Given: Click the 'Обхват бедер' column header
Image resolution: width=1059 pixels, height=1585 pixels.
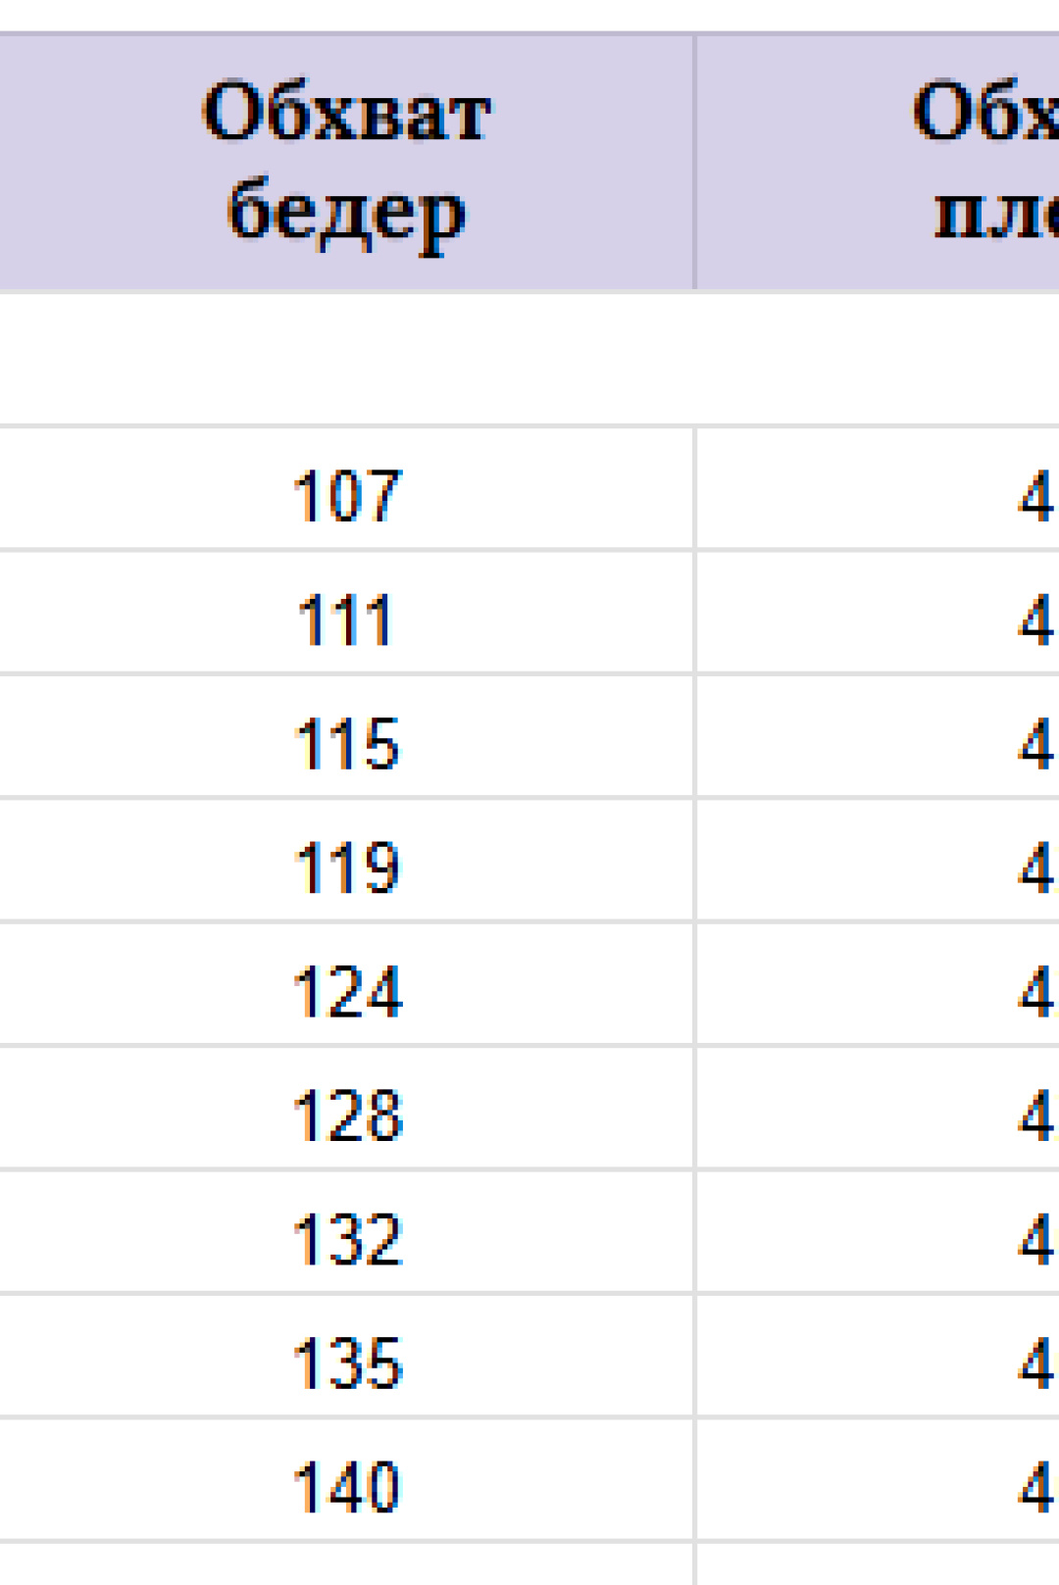Looking at the screenshot, I should pyautogui.click(x=346, y=162).
